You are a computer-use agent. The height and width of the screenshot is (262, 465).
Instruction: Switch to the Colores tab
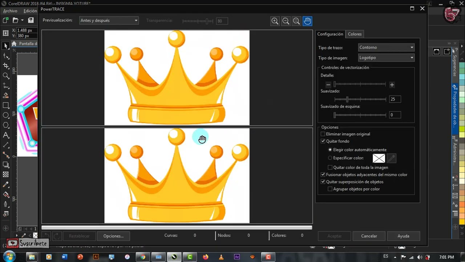click(x=355, y=34)
